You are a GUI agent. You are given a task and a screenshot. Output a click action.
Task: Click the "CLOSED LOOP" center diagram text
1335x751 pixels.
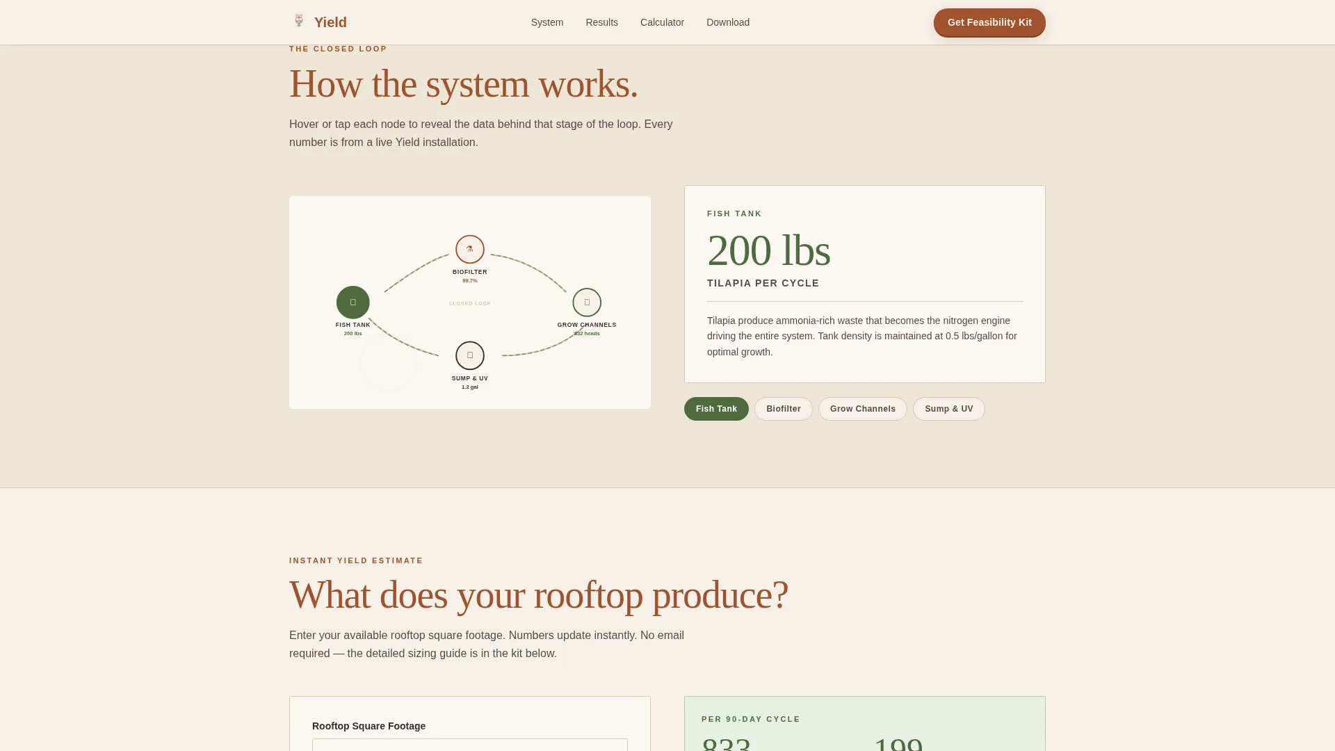tap(470, 304)
